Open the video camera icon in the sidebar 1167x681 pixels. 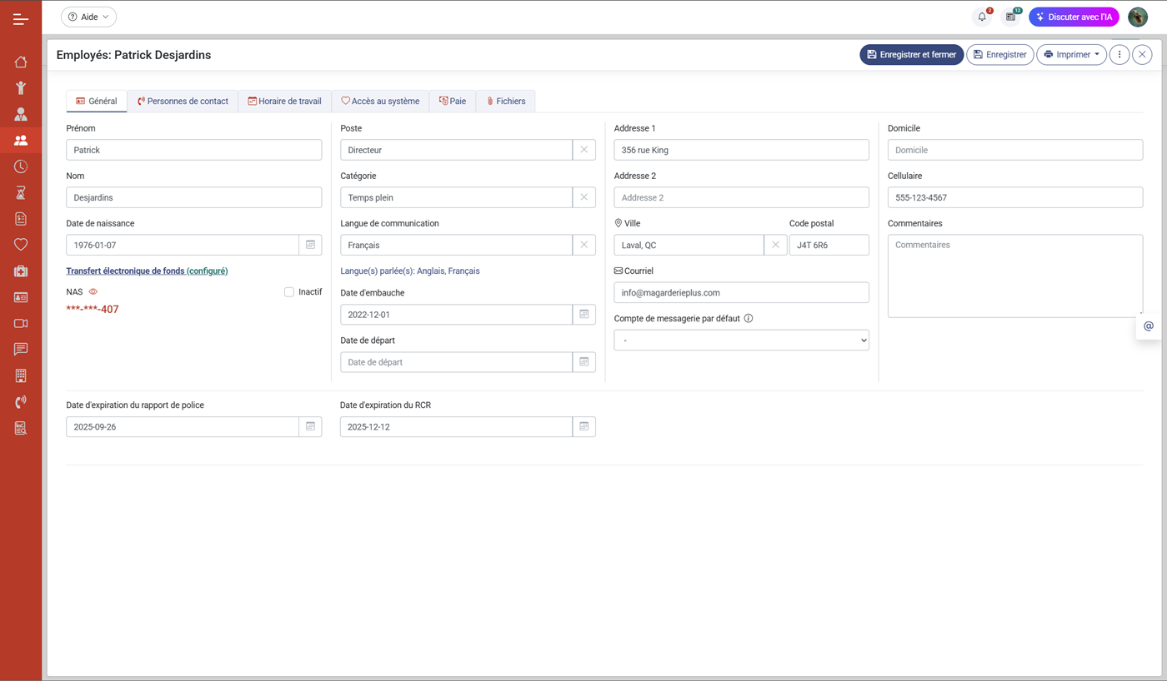point(21,323)
